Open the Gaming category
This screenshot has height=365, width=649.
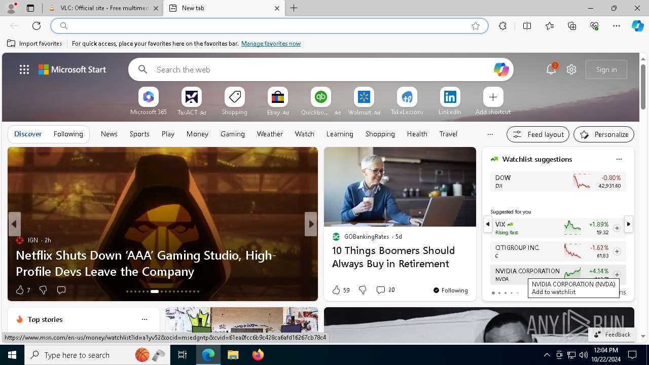233,134
